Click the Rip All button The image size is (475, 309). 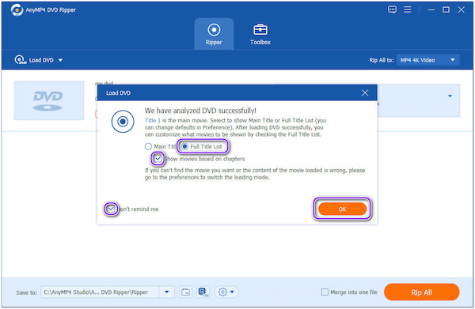pos(421,292)
